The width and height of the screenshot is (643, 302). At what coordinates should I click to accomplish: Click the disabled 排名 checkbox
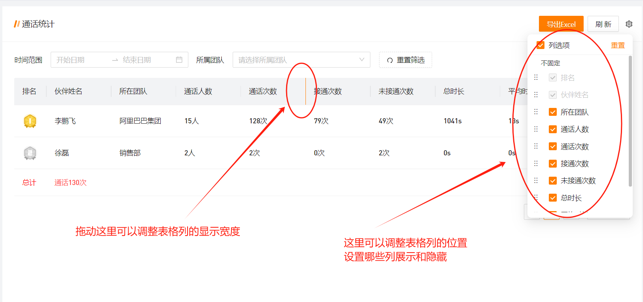(x=553, y=78)
